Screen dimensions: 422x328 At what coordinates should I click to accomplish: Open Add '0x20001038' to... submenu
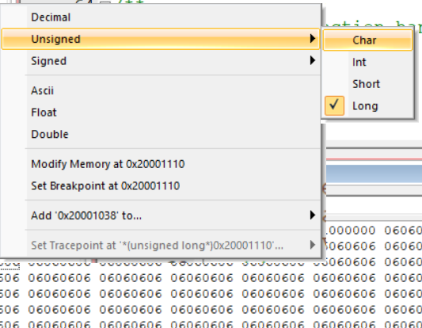click(x=161, y=215)
